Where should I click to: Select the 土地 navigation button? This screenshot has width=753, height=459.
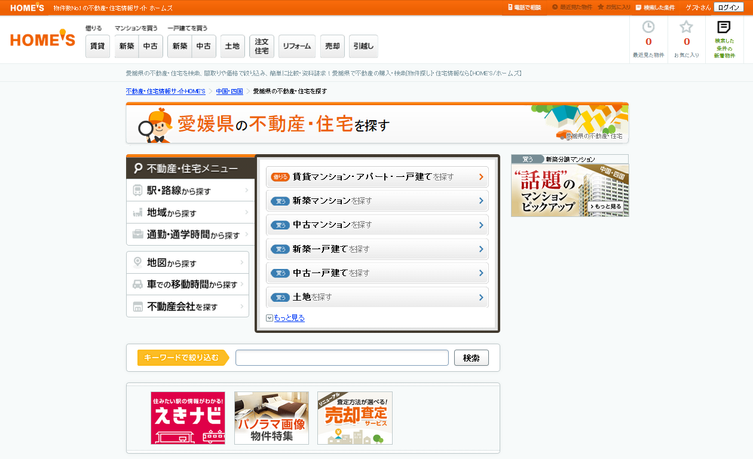click(232, 46)
